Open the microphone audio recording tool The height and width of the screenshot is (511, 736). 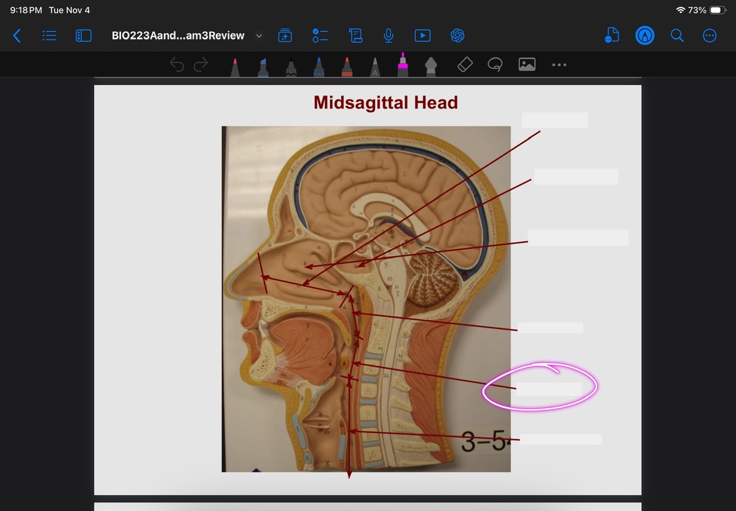pyautogui.click(x=389, y=35)
